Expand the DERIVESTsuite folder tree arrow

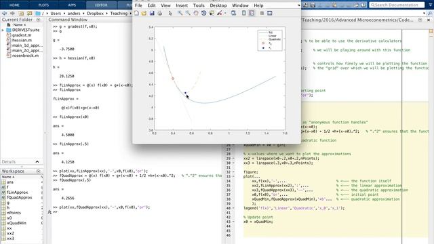3,30
